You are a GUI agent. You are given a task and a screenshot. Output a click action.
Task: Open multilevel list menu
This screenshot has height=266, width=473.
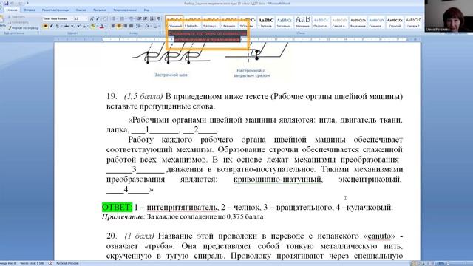132,18
